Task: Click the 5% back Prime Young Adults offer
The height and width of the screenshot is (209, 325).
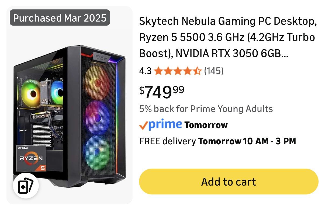Action: [x=206, y=109]
